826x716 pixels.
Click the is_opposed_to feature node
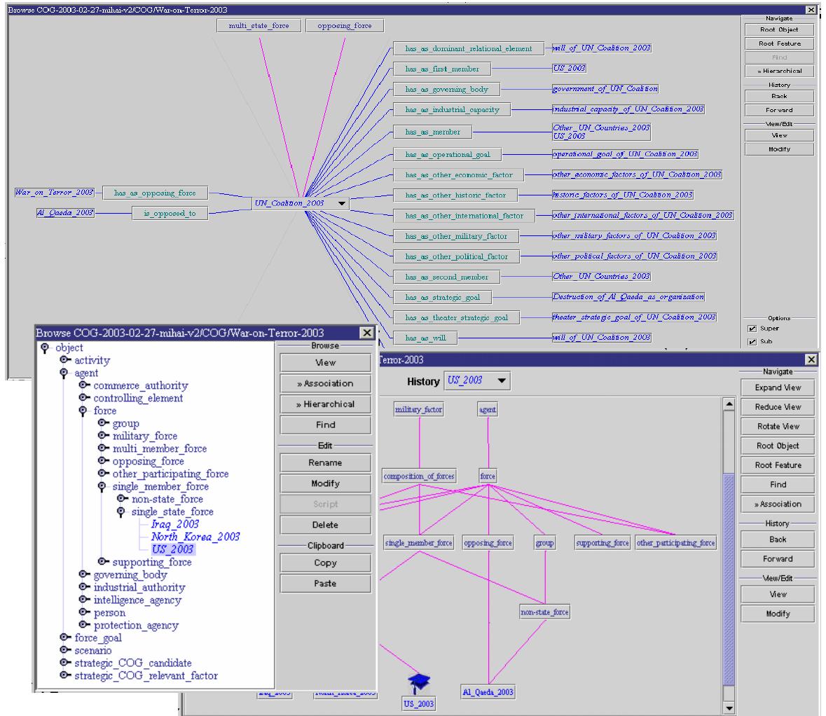tap(170, 214)
